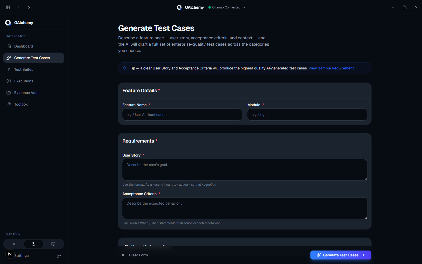Go to Executions
The width and height of the screenshot is (422, 264).
[33, 81]
